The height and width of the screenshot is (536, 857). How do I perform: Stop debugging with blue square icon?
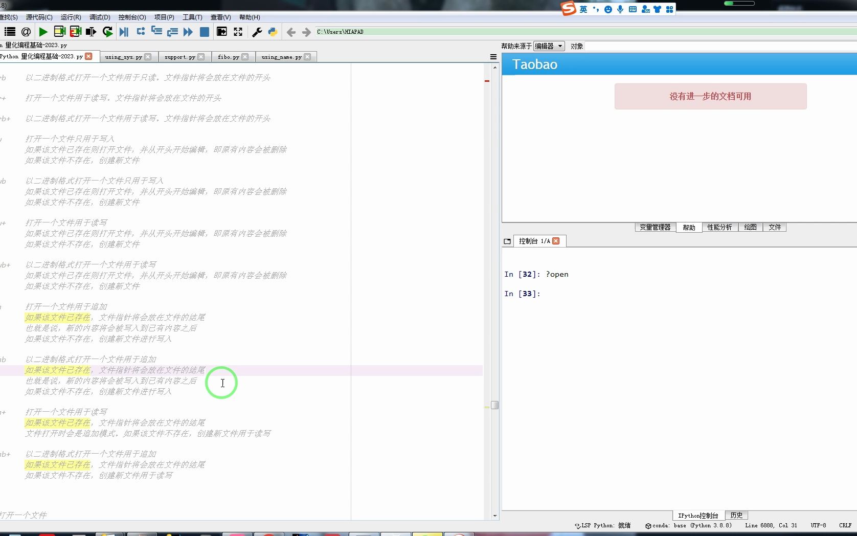coord(204,32)
